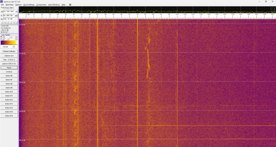Viewport: 276px width, 147px height.
Task: Click the '+' frequency zoom button
Action: pyautogui.click(x=8, y=23)
